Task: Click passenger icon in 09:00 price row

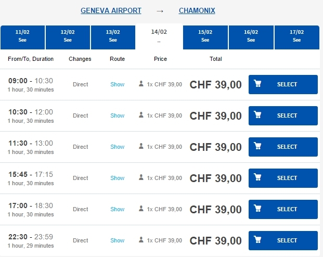Action: [x=141, y=84]
